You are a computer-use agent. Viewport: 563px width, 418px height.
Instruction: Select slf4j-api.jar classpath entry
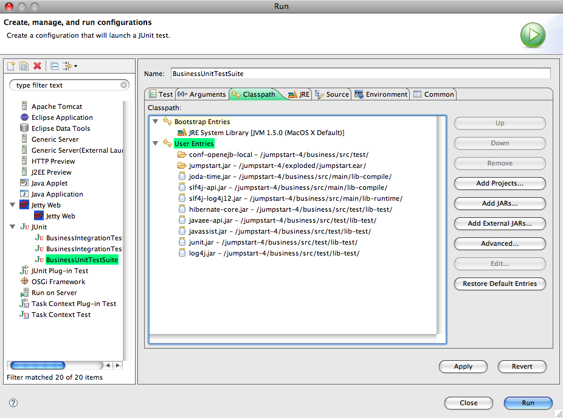click(288, 187)
